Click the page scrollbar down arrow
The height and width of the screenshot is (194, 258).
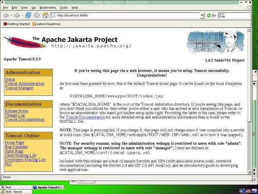(x=249, y=172)
